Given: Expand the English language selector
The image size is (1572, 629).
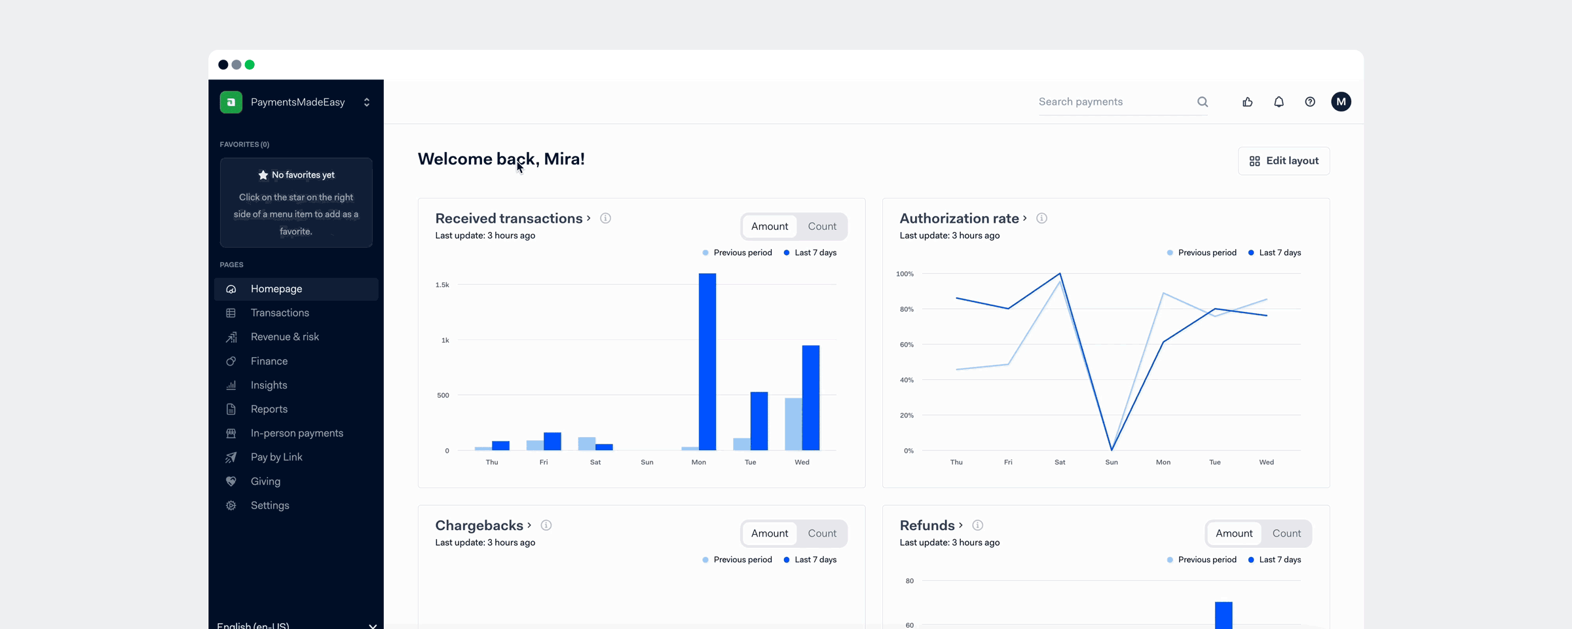Looking at the screenshot, I should (372, 626).
